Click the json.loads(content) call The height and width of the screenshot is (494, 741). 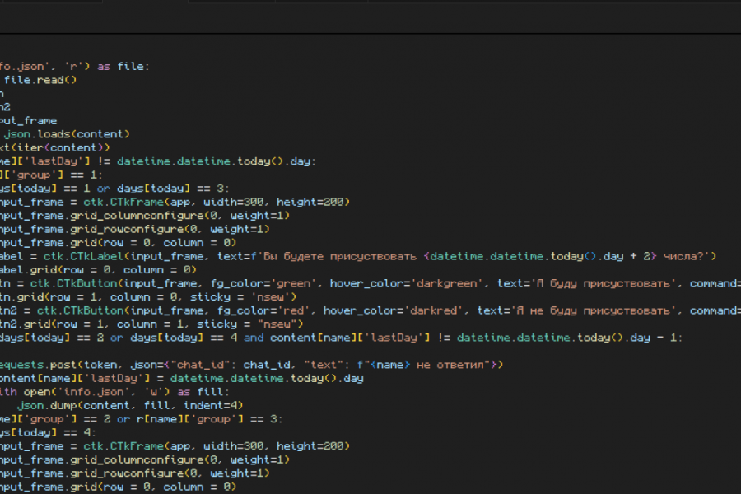67,134
